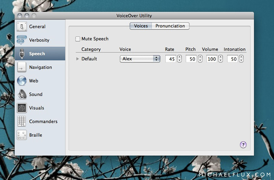Adjust the Volume stepper control

[x=220, y=59]
